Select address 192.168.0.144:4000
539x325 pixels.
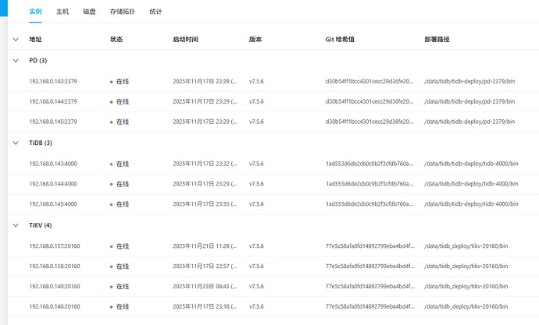point(53,184)
